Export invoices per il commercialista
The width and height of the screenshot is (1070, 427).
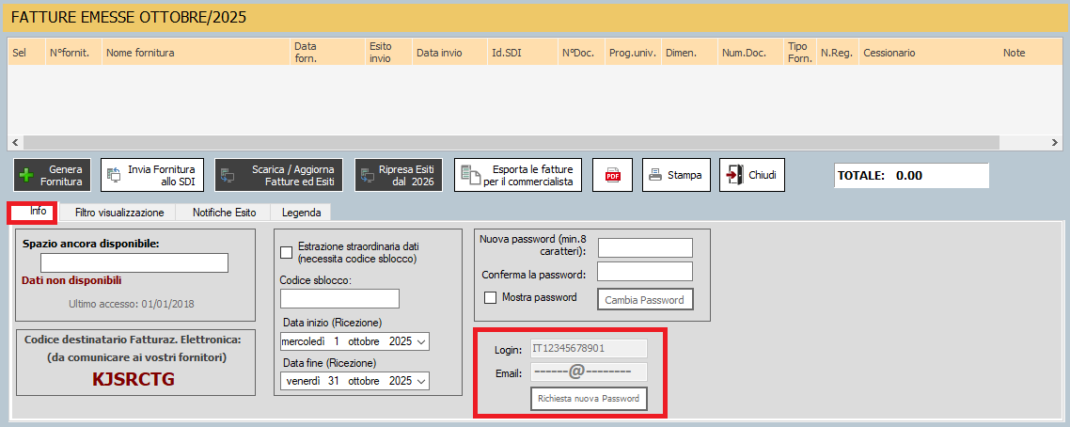click(518, 175)
